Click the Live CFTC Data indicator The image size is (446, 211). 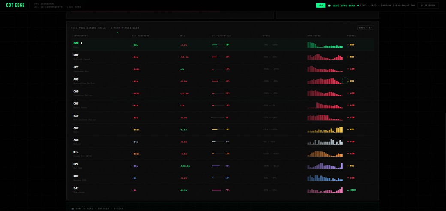tap(341, 6)
